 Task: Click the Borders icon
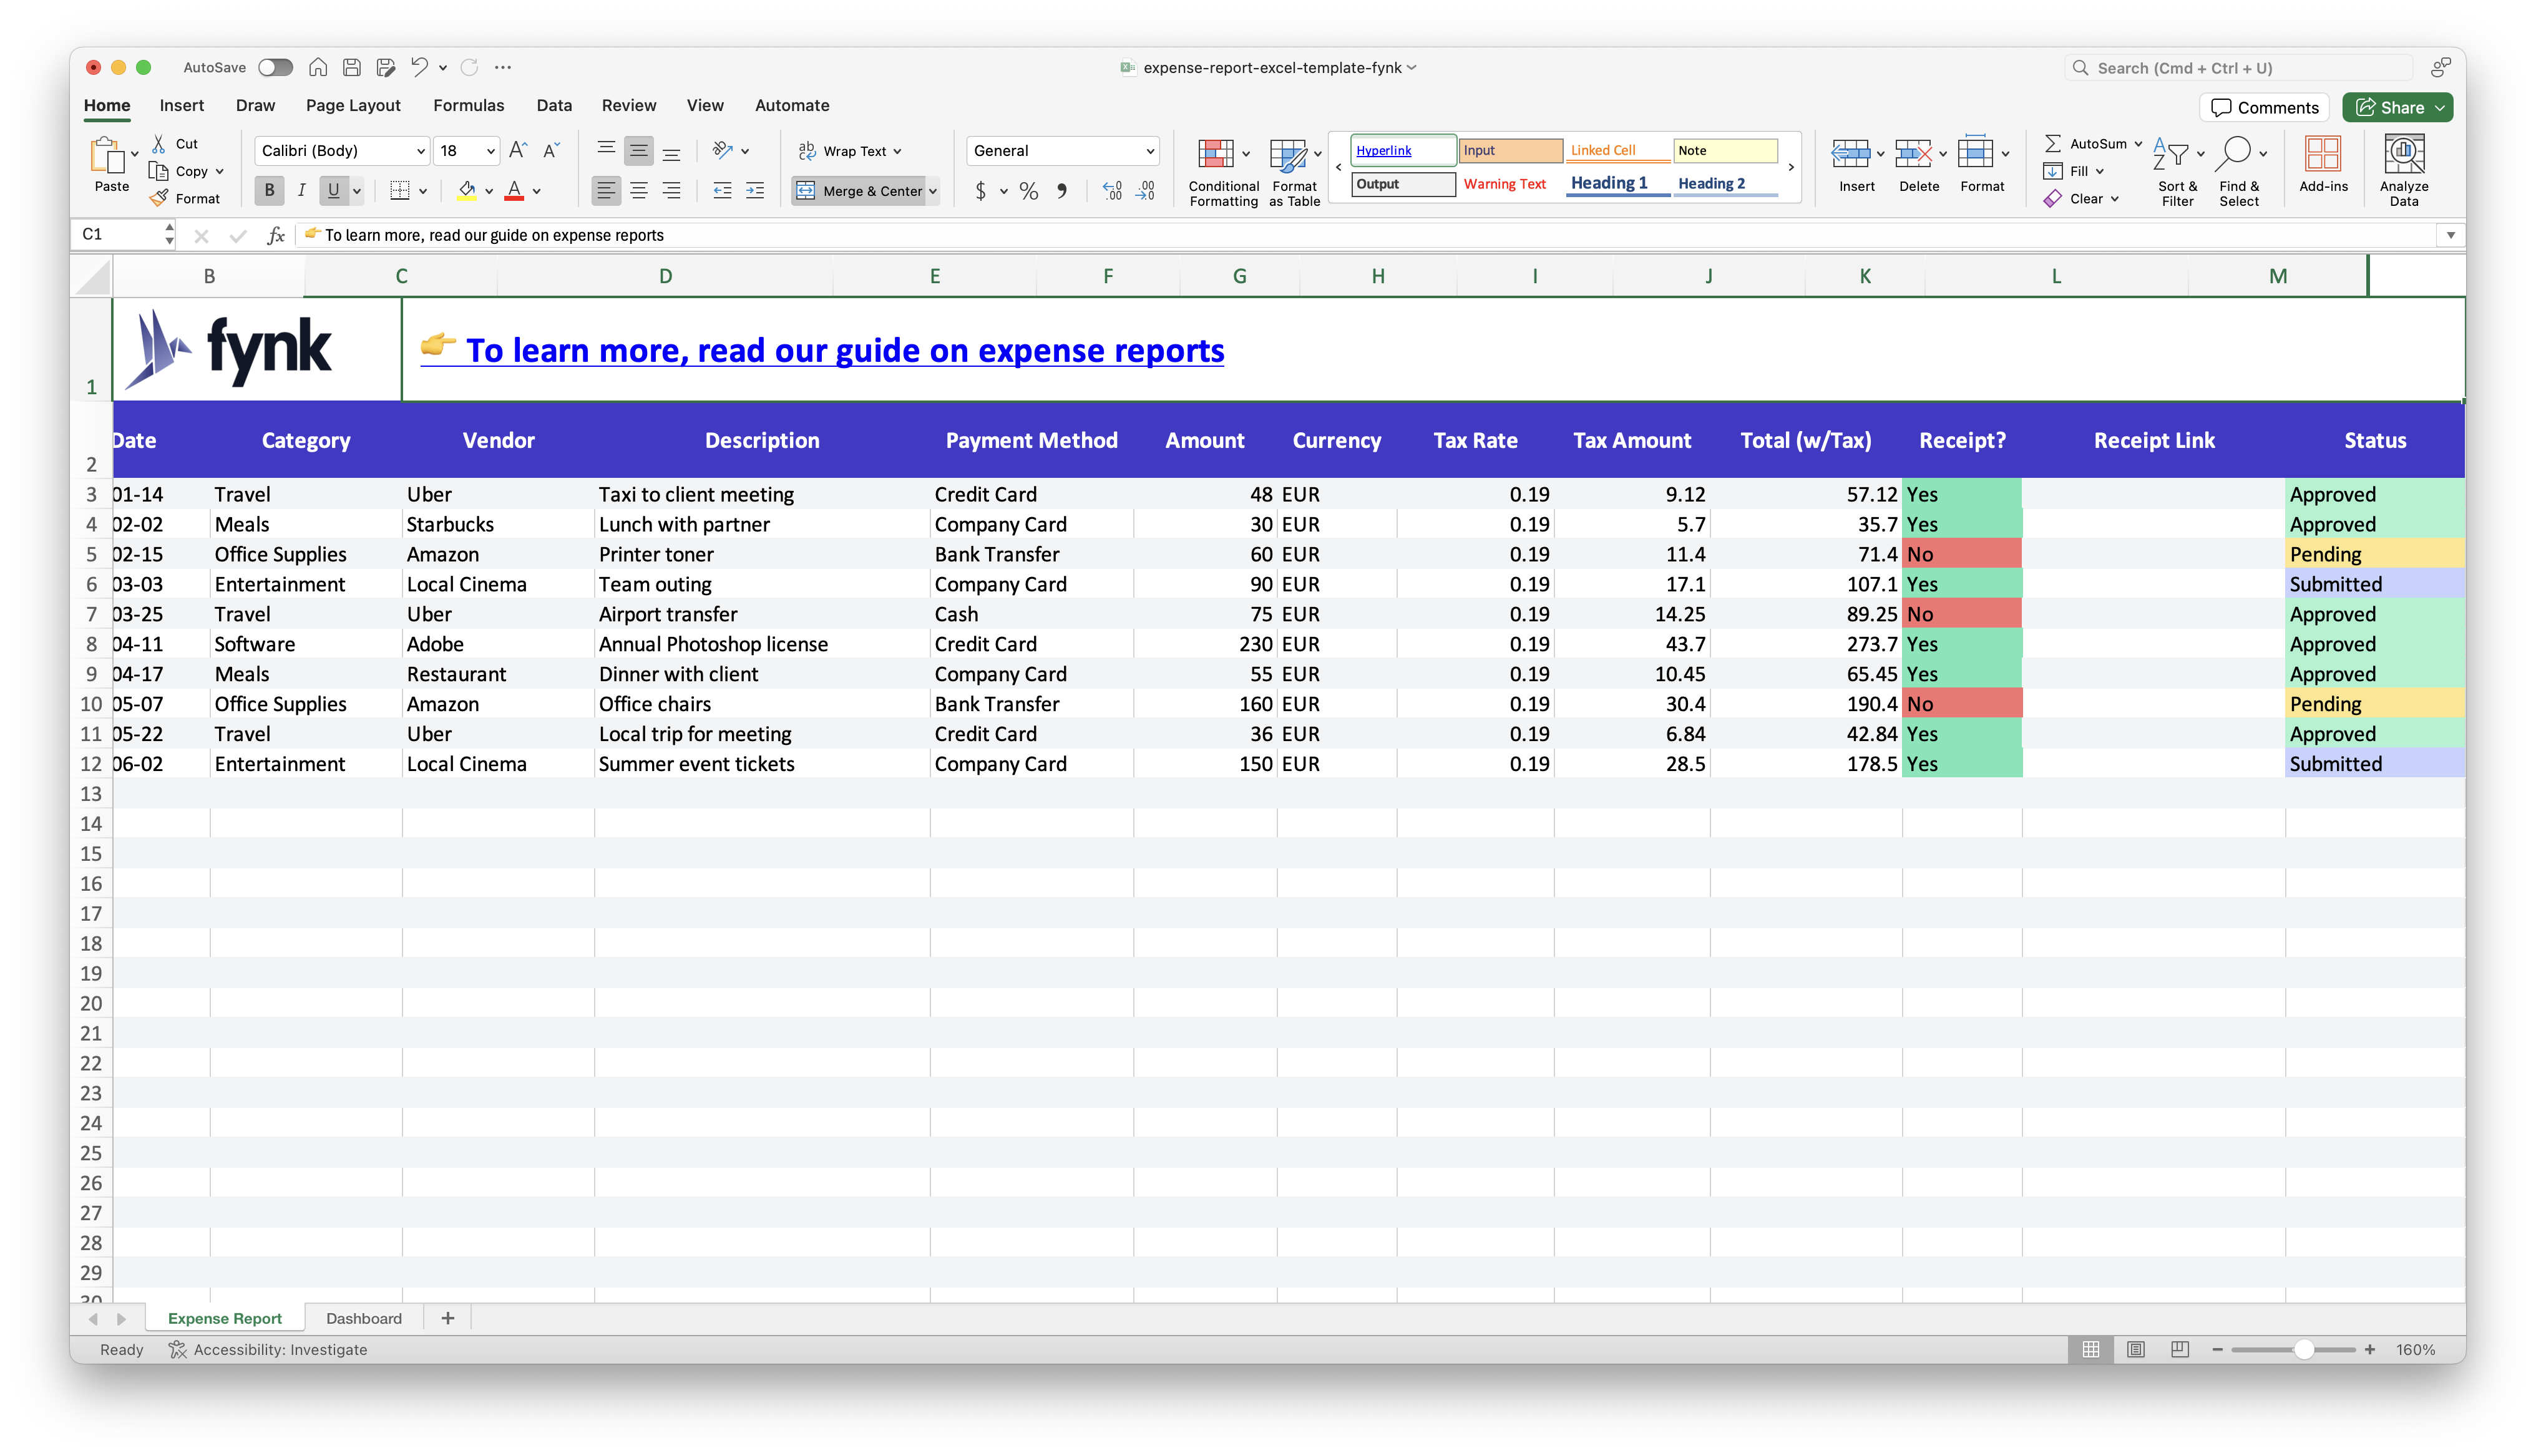tap(400, 190)
